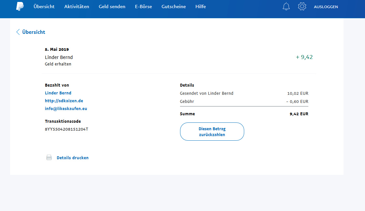Click the Details drucken link

[73, 158]
